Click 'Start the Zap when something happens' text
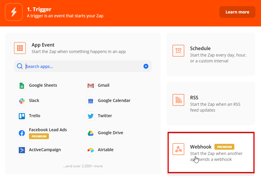Screen dimensions: 261x179 coord(79,52)
